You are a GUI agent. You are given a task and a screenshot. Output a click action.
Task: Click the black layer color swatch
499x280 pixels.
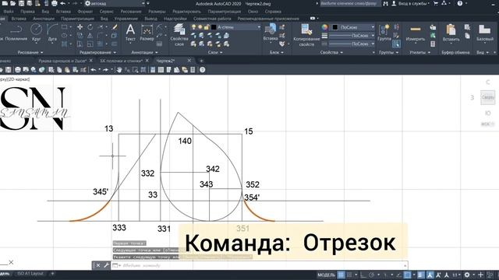(x=214, y=27)
